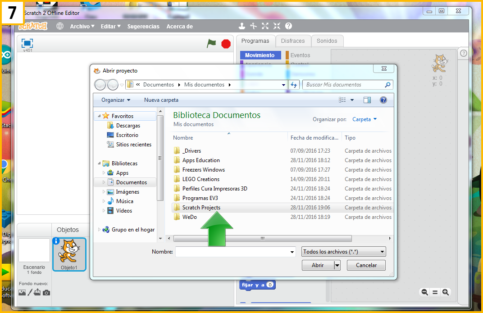Click the back navigation arrow
483x313 pixels.
tap(100, 85)
